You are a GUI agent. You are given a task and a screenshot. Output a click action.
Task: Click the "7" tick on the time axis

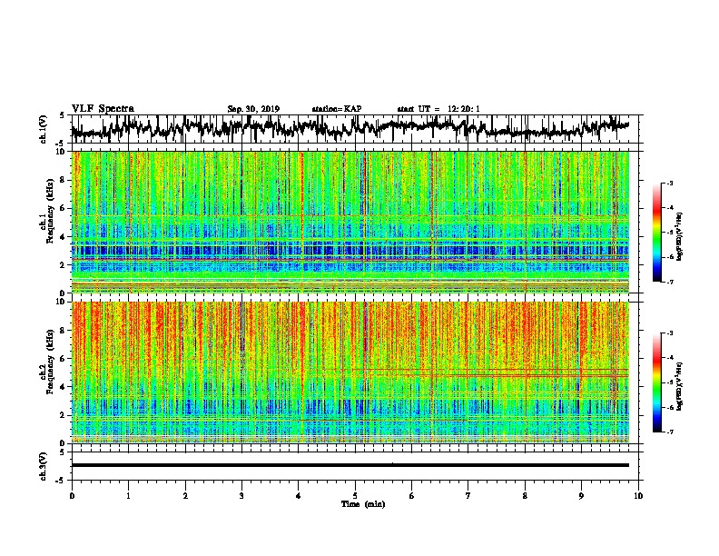coord(468,496)
